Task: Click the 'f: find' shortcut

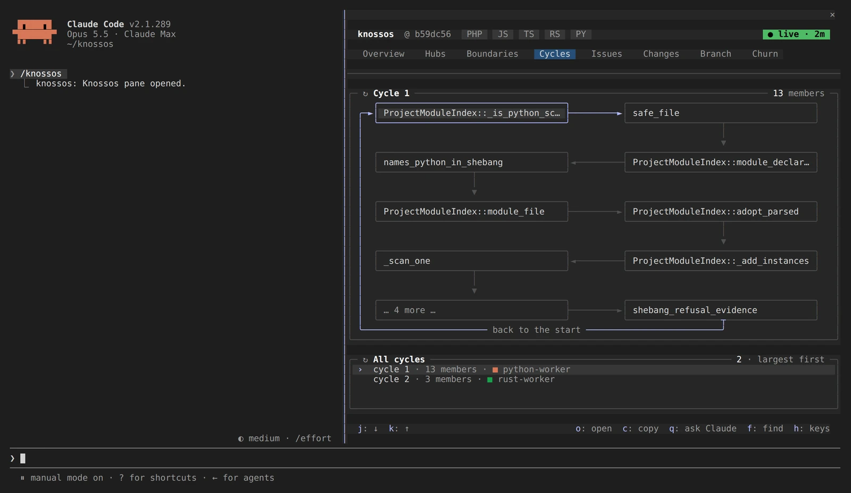Action: click(765, 429)
